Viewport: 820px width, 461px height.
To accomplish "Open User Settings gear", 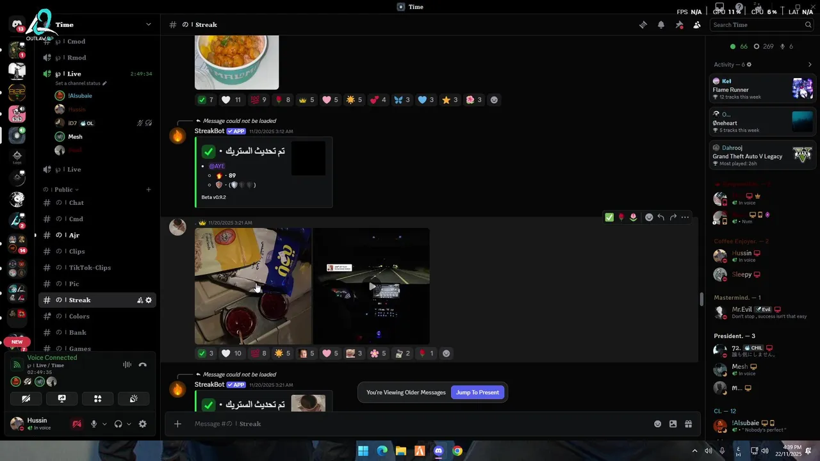I will [143, 424].
